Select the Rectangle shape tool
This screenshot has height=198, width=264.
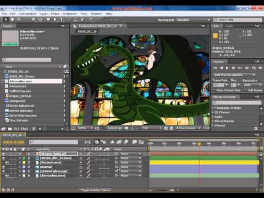(x=48, y=19)
